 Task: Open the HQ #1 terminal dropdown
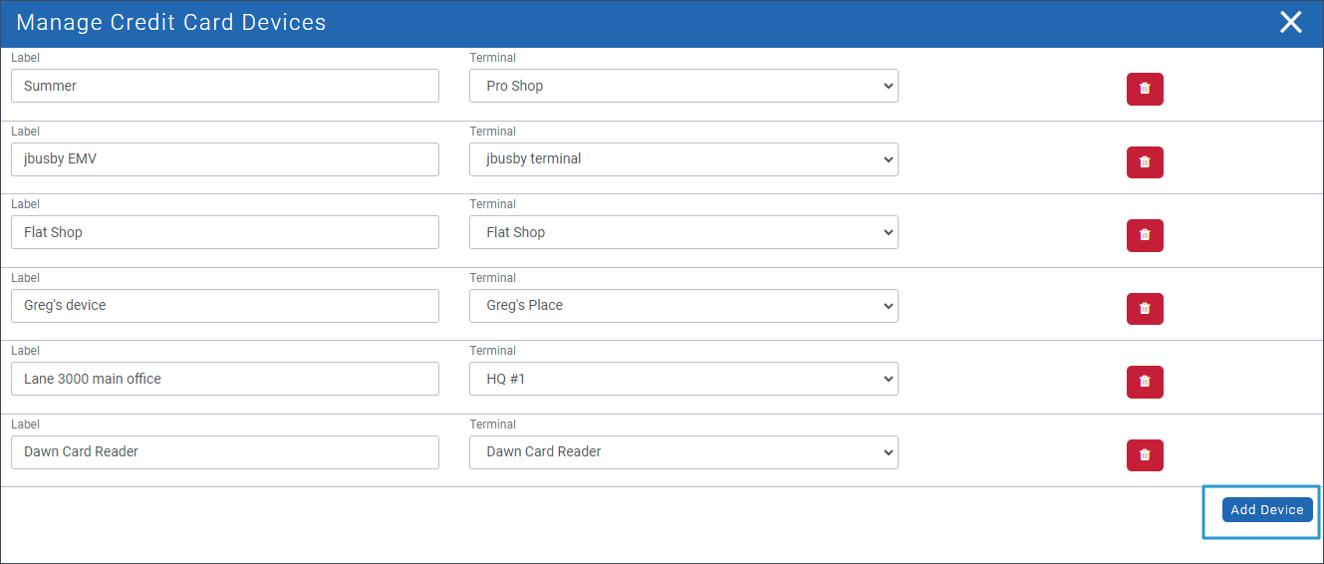pos(683,379)
